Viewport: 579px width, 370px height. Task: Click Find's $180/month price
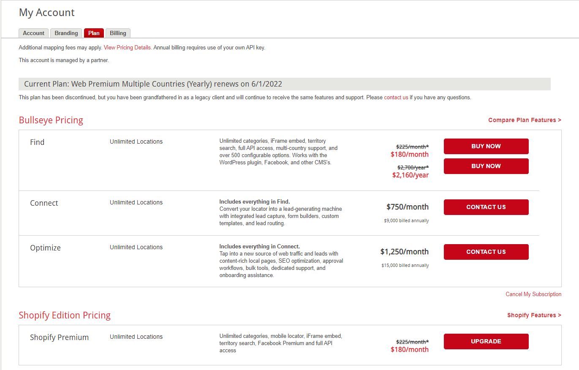pos(410,155)
